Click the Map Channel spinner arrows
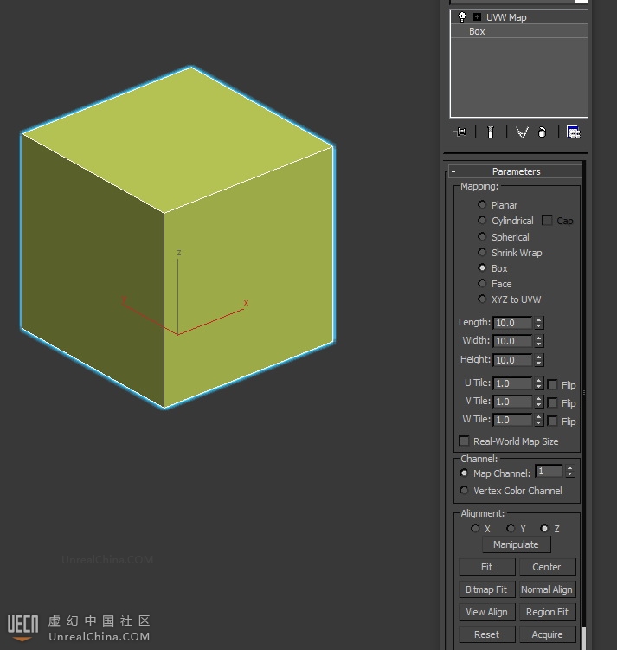Image resolution: width=617 pixels, height=650 pixels. (570, 472)
